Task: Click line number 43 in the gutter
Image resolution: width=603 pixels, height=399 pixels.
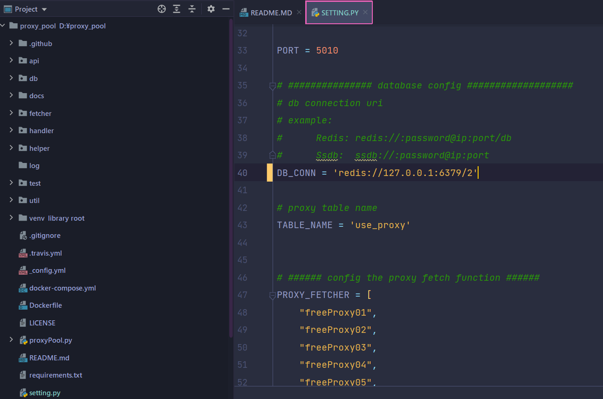Action: tap(242, 225)
